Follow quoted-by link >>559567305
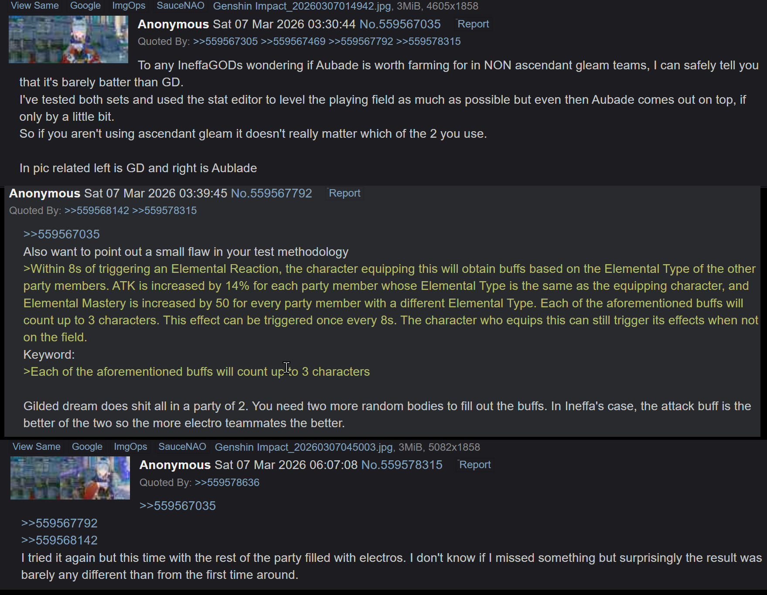The width and height of the screenshot is (767, 595). (x=225, y=41)
